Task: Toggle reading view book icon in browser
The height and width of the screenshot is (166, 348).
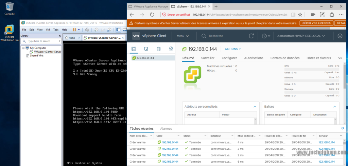Action: [x=293, y=15]
